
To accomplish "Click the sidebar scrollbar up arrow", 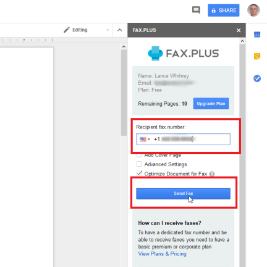I will pyautogui.click(x=242, y=41).
